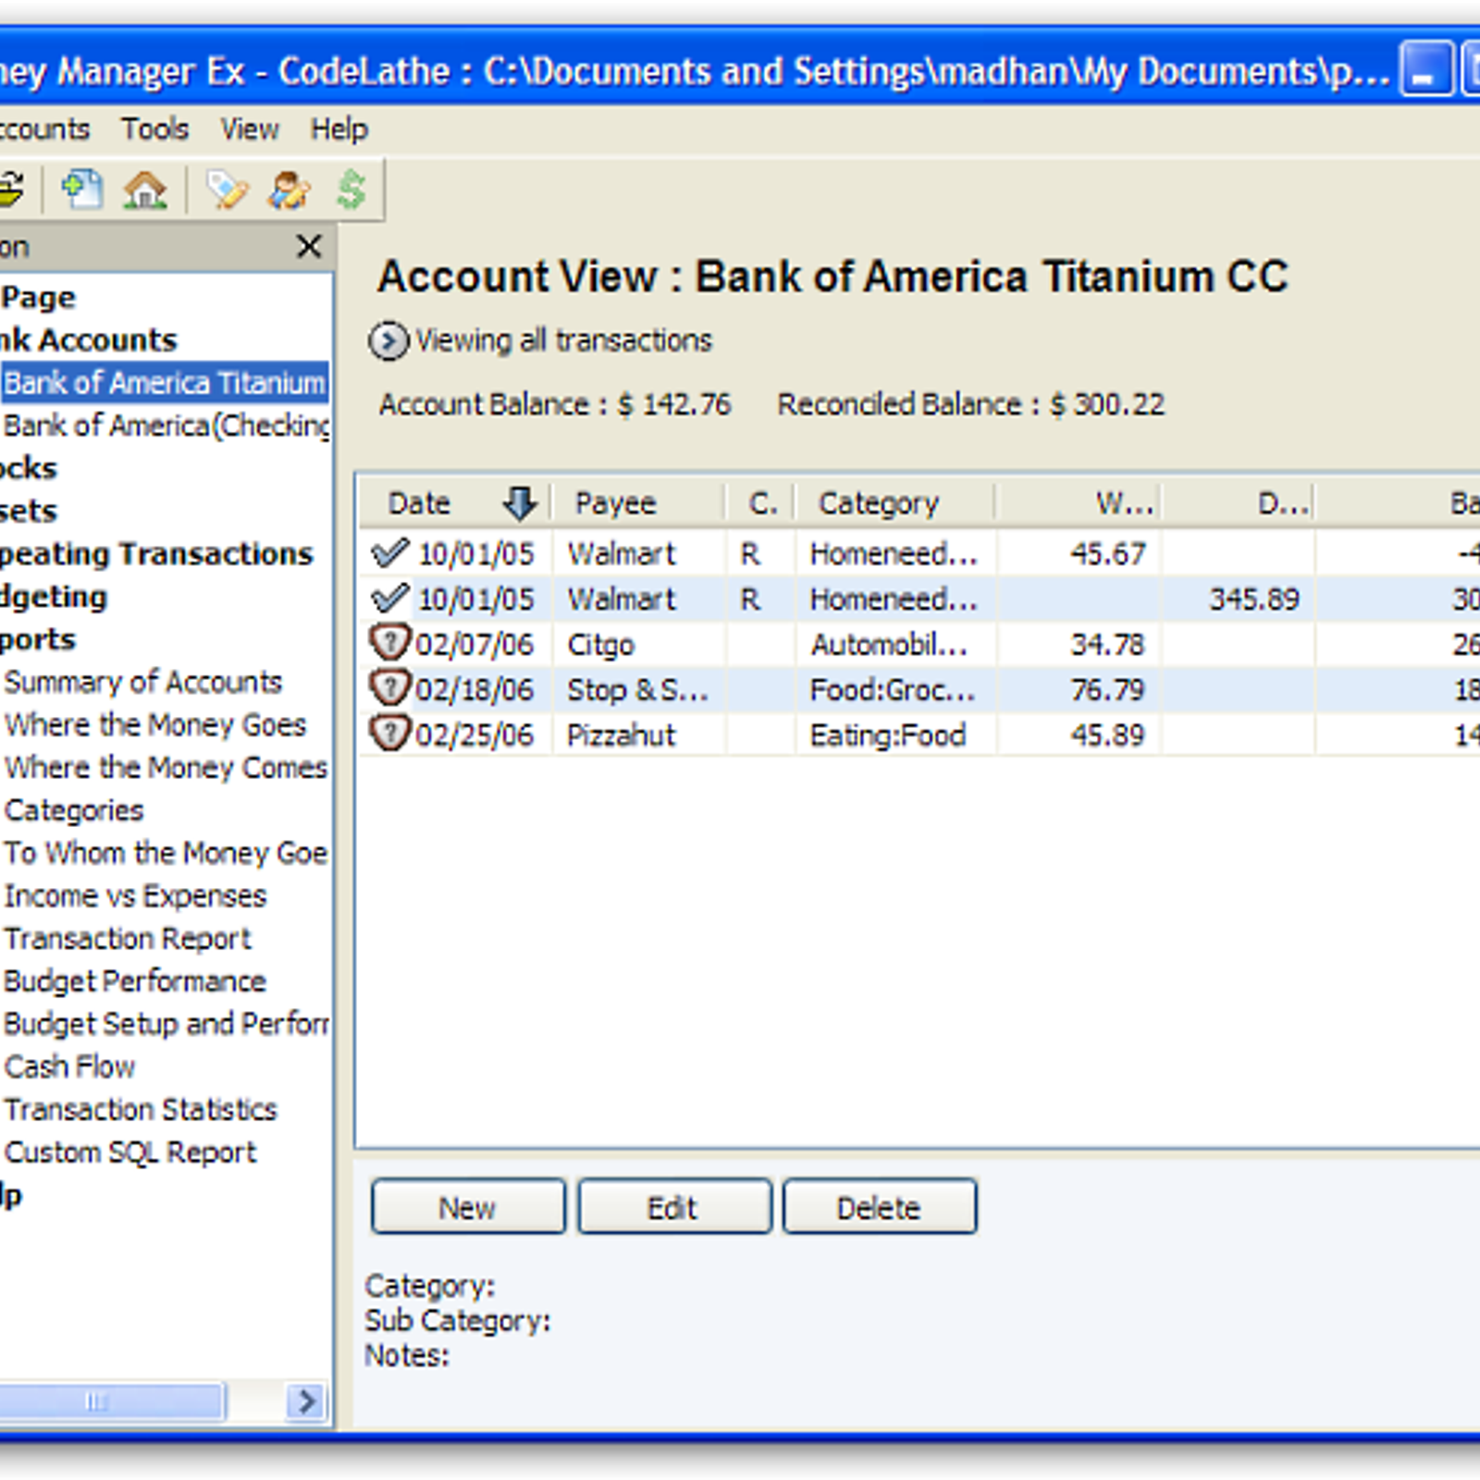Viewport: 1480px width, 1480px height.
Task: Open the Cash Flow report
Action: click(x=69, y=1067)
